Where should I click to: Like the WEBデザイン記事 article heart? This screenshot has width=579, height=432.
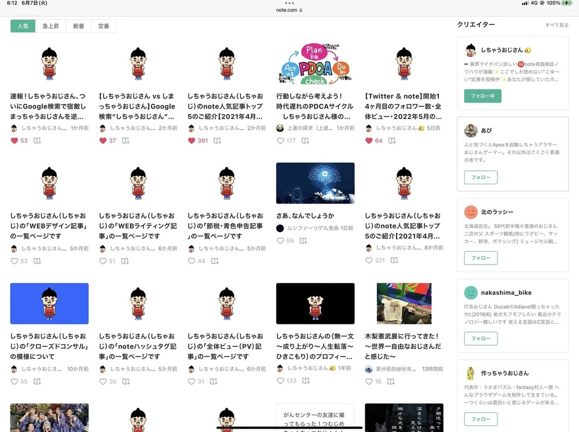click(14, 261)
